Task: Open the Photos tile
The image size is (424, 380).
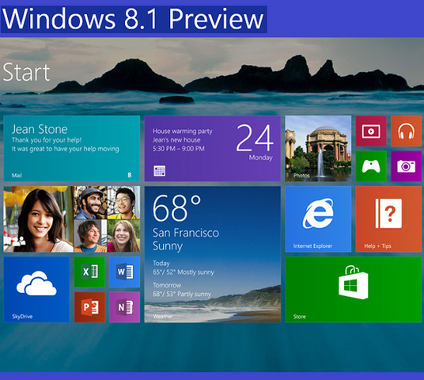Action: [318, 149]
